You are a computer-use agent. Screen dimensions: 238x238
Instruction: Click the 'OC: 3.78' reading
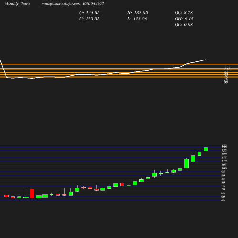coord(184,13)
